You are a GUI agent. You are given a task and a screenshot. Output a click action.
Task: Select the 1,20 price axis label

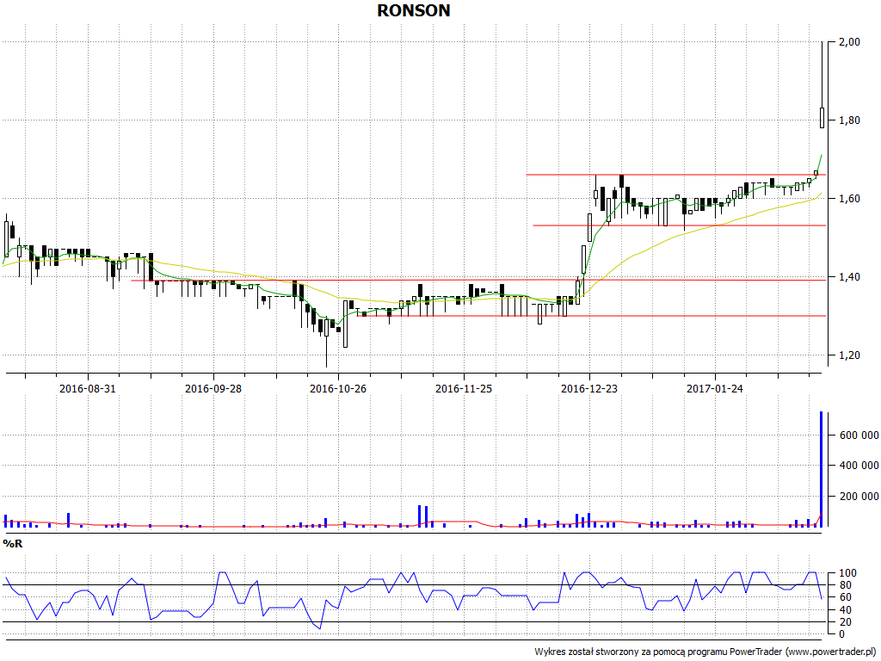tap(849, 355)
